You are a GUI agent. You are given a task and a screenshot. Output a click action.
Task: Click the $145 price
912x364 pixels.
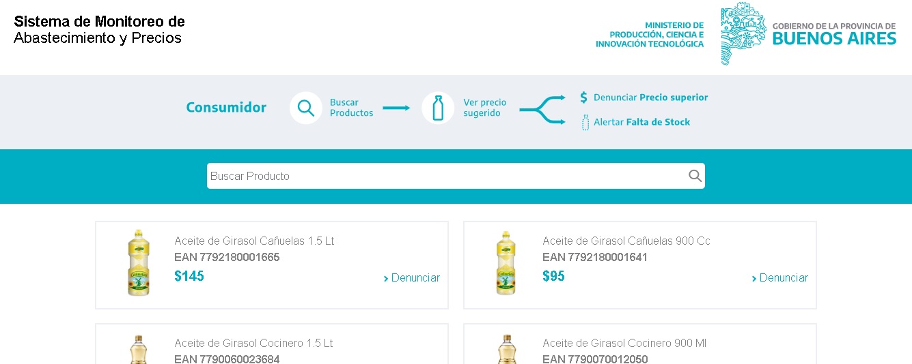(189, 276)
